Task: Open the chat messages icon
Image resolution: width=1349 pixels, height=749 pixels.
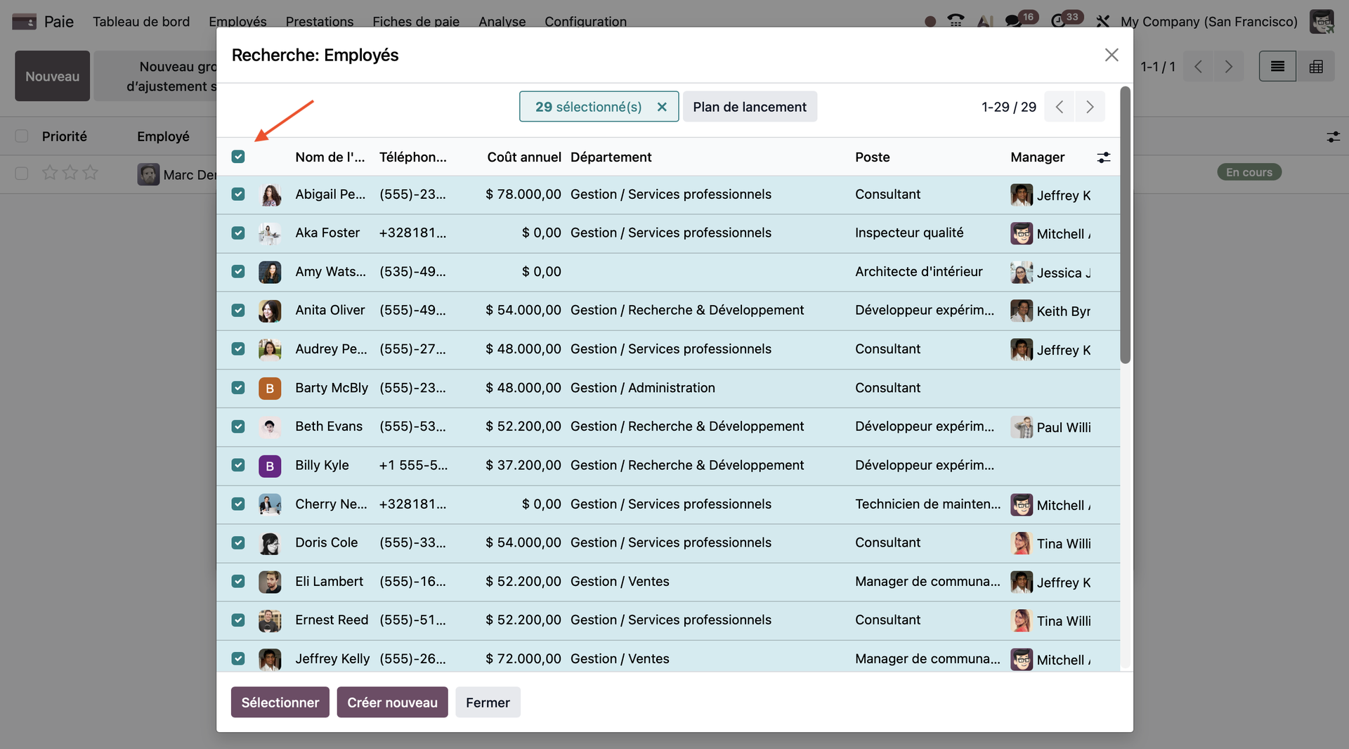Action: click(1013, 21)
